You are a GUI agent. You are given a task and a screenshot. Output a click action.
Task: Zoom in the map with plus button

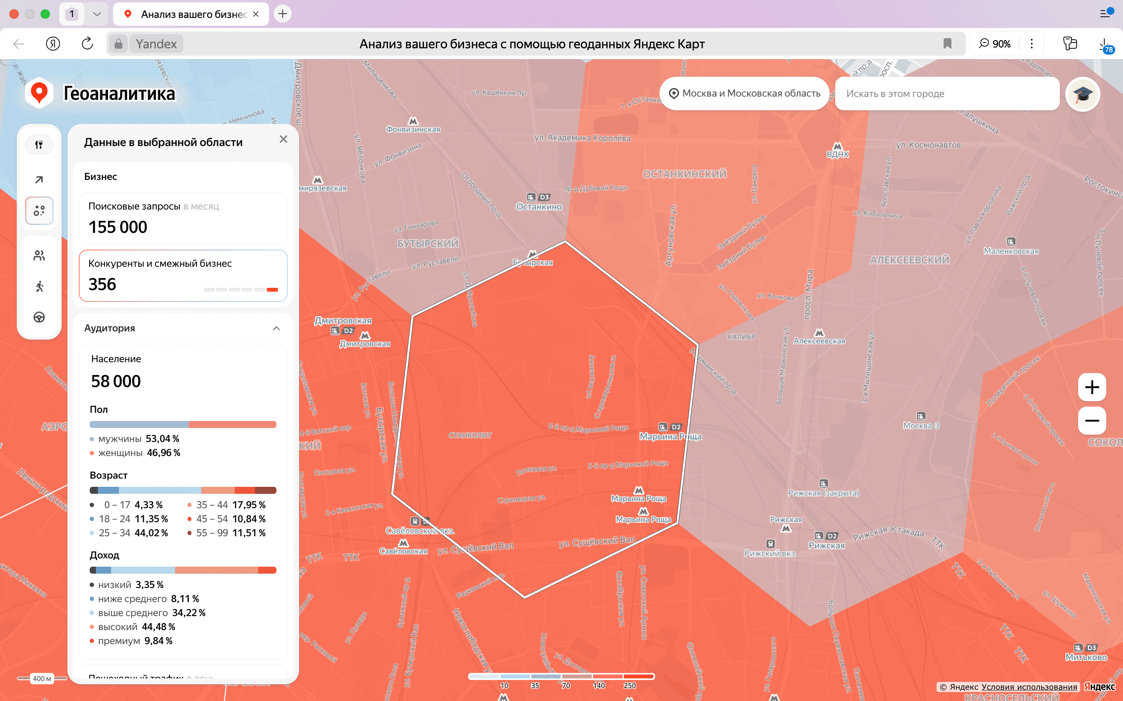(1091, 387)
